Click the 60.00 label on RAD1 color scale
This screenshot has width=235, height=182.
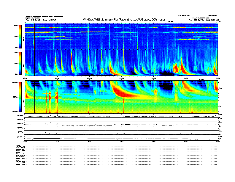click(x=16, y=52)
